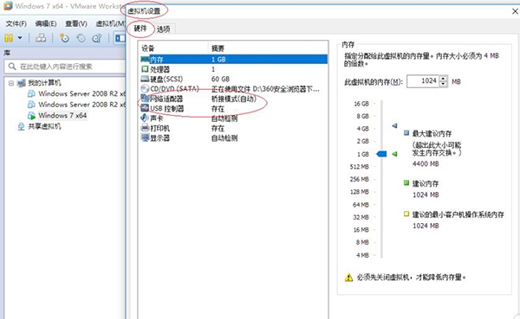Open the 文件(F) menu

(16, 23)
